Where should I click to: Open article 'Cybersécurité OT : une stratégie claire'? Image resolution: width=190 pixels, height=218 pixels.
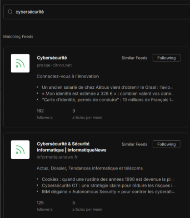click(109, 186)
